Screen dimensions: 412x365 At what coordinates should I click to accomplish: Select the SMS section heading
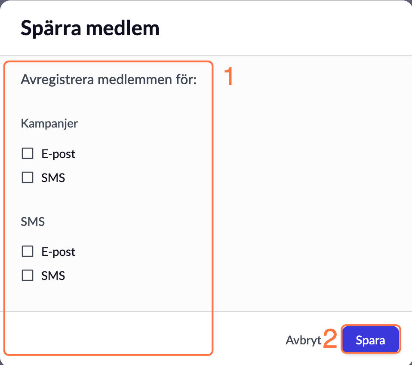coord(33,222)
